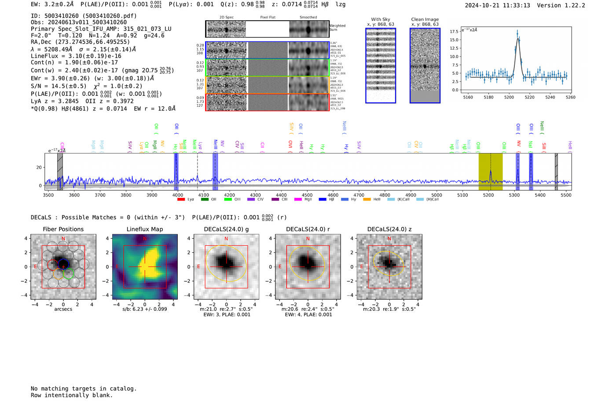Click the s/b: 6.23 +/- 0.099 label
This screenshot has width=616, height=419.
(145, 309)
